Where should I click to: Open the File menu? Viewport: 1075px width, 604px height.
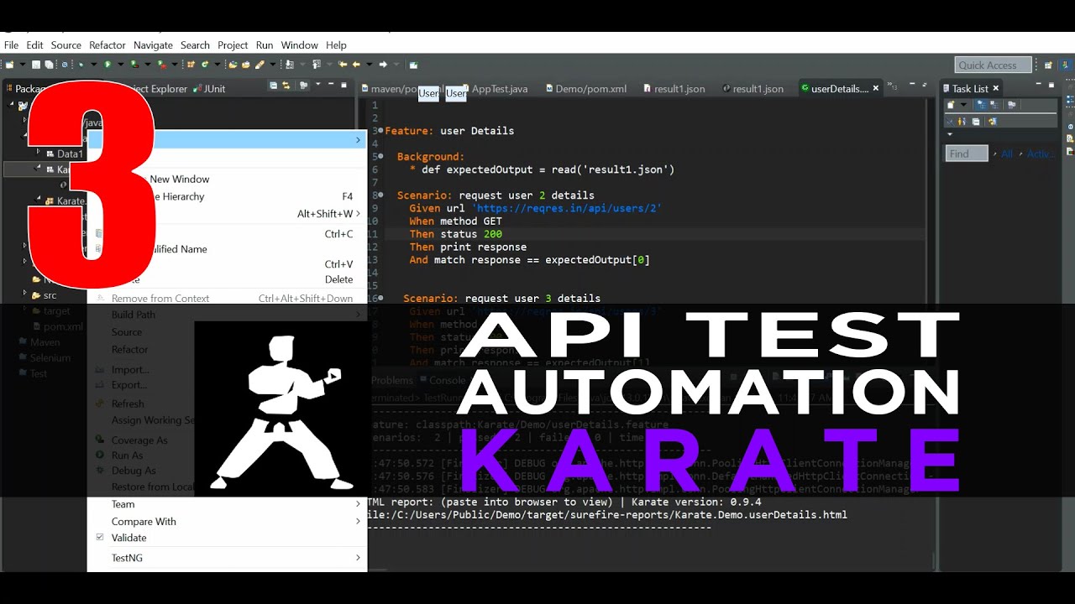[11, 45]
